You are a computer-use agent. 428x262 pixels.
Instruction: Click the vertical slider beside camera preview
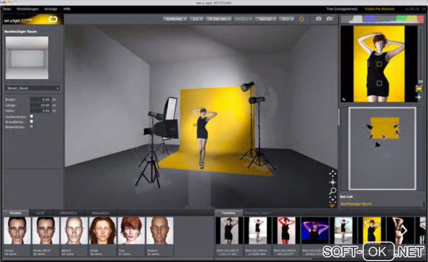coord(420,56)
